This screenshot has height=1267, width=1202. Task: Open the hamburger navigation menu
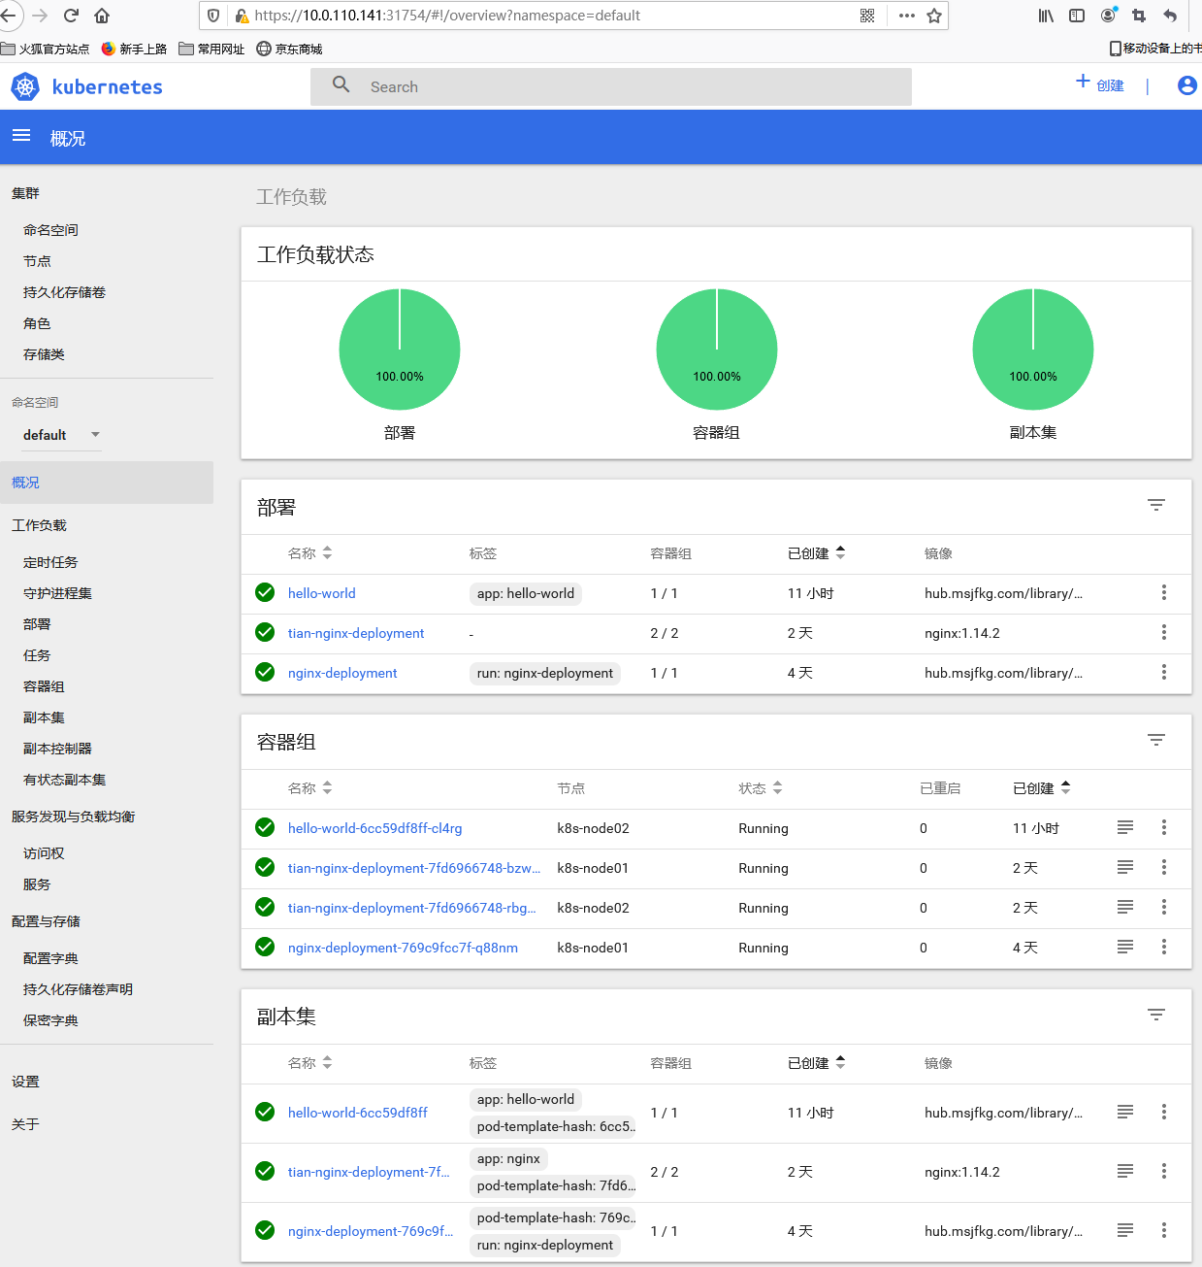tap(21, 136)
